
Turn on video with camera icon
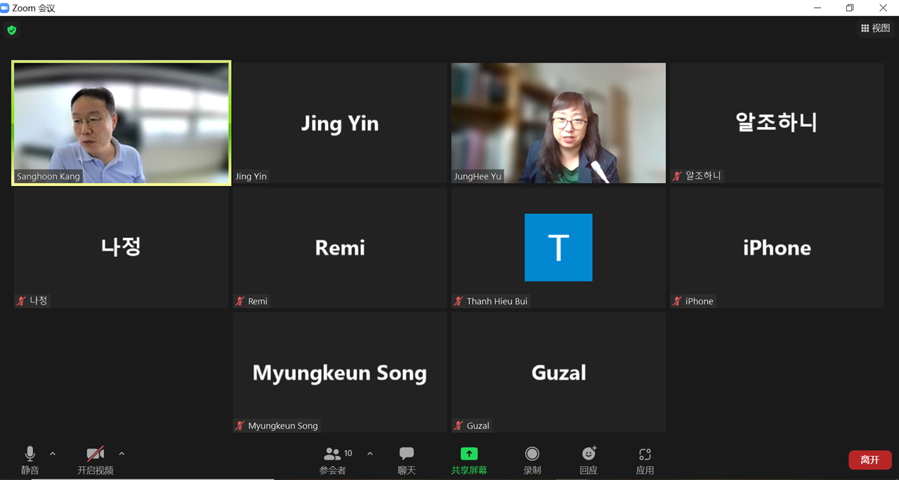[x=96, y=454]
